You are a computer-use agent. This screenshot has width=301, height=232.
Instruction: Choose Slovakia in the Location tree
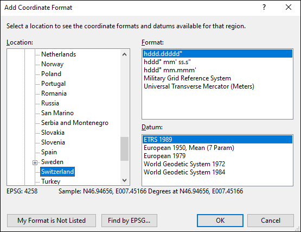[x=53, y=133]
